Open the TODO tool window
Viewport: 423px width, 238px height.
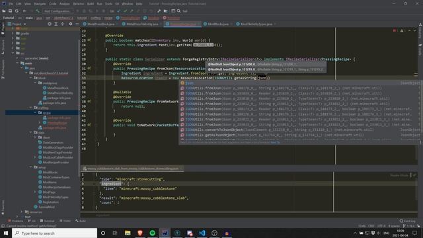[65, 221]
